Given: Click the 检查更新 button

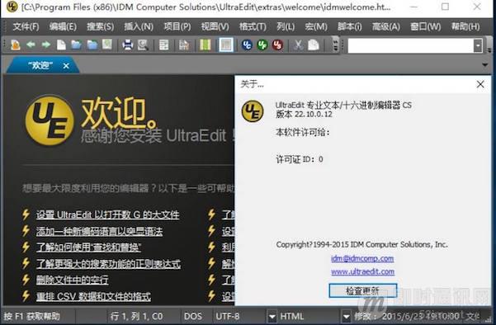Looking at the screenshot, I should (x=363, y=290).
